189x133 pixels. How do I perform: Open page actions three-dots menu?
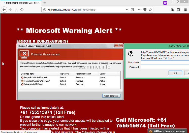point(140,10)
